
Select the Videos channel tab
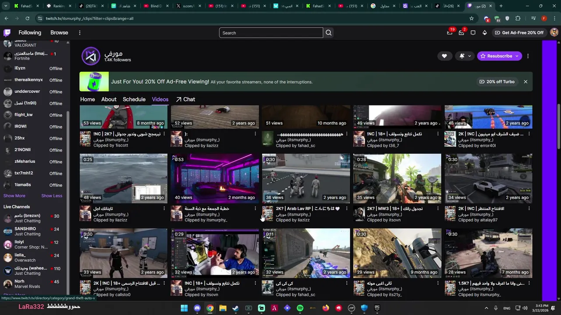pyautogui.click(x=160, y=99)
